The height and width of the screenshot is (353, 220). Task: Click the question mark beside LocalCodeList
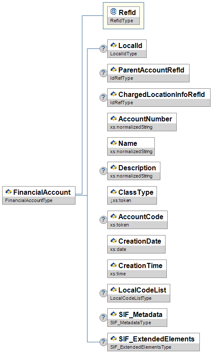point(103,293)
